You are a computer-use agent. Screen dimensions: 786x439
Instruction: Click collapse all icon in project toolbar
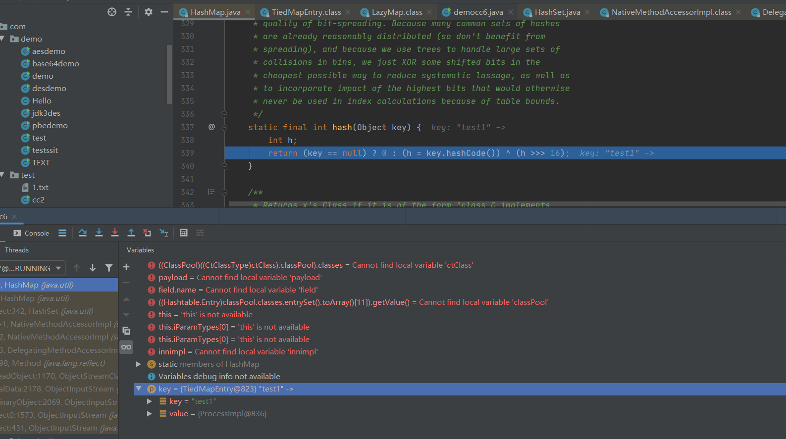[x=128, y=12]
